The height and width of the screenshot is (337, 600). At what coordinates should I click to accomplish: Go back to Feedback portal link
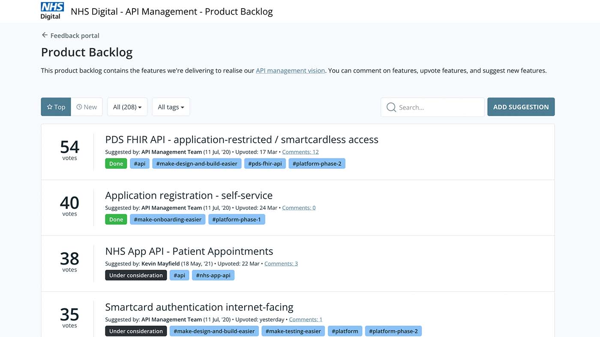75,36
